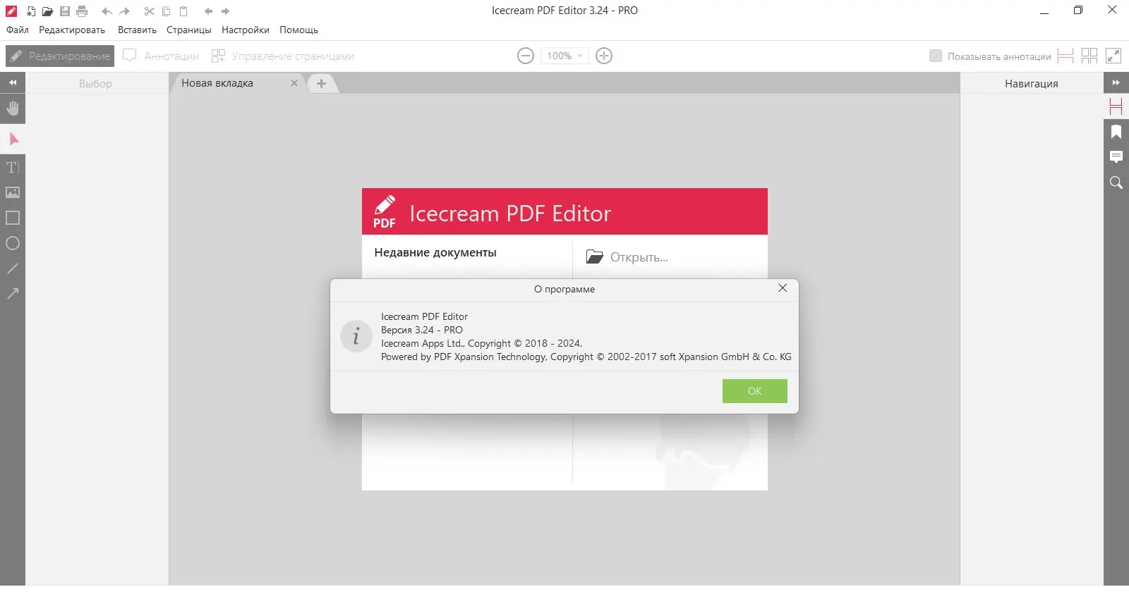Open the Страницы menu
This screenshot has height=606, width=1129.
pos(189,30)
